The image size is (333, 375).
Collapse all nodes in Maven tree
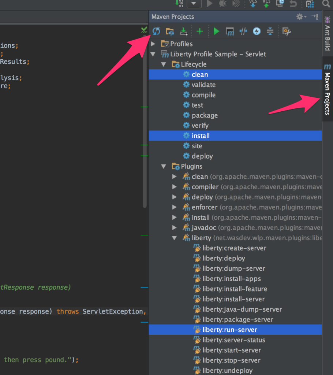click(270, 31)
